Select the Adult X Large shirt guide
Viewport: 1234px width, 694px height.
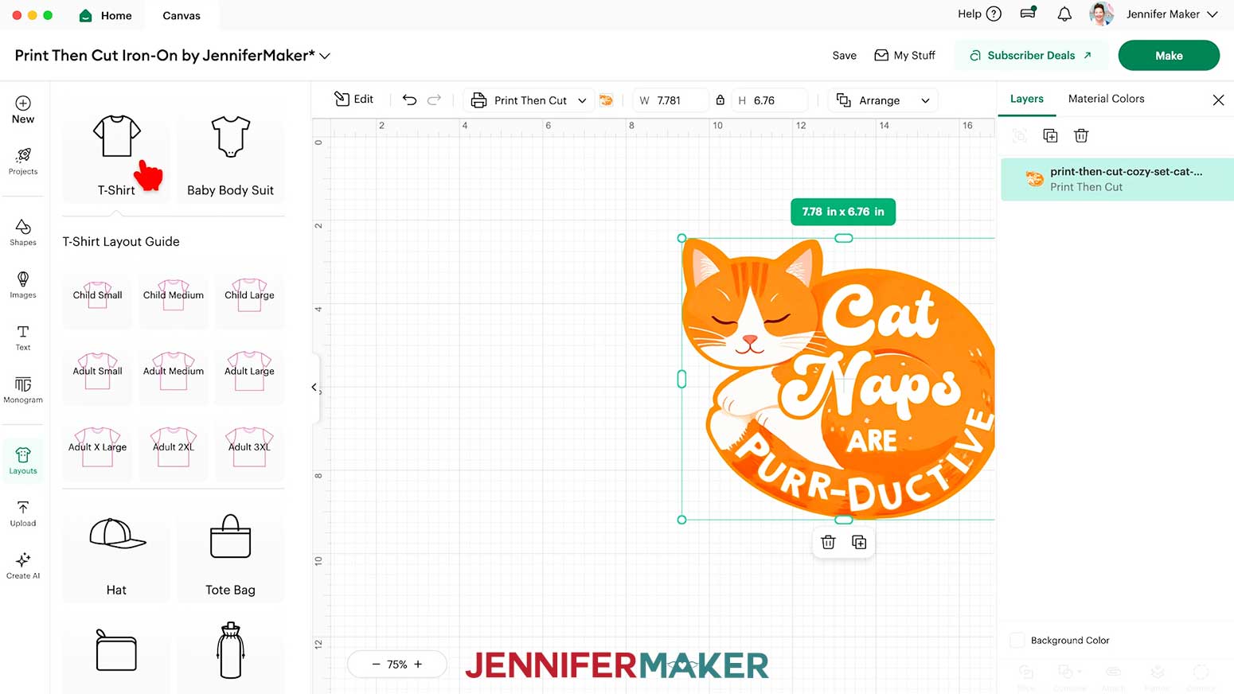tap(97, 447)
